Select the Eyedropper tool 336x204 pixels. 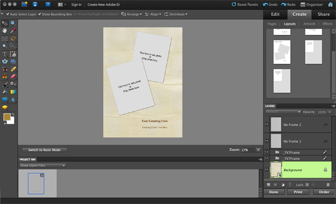tap(13, 31)
